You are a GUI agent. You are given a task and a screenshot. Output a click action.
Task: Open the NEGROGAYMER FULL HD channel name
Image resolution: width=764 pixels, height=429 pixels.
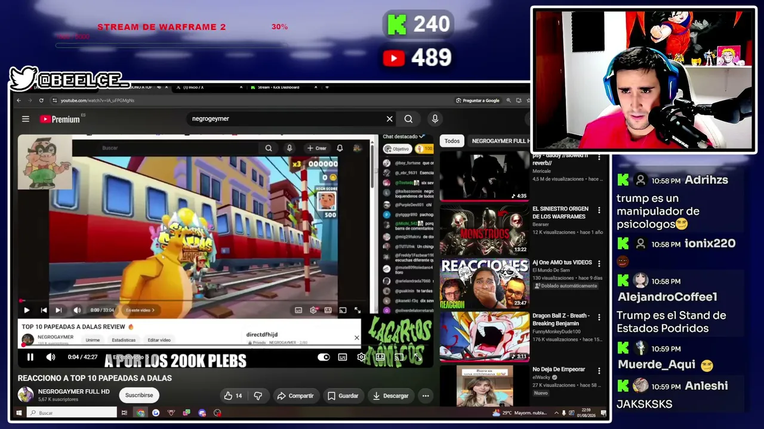click(74, 391)
